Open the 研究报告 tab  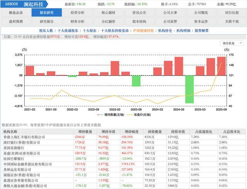(47, 22)
